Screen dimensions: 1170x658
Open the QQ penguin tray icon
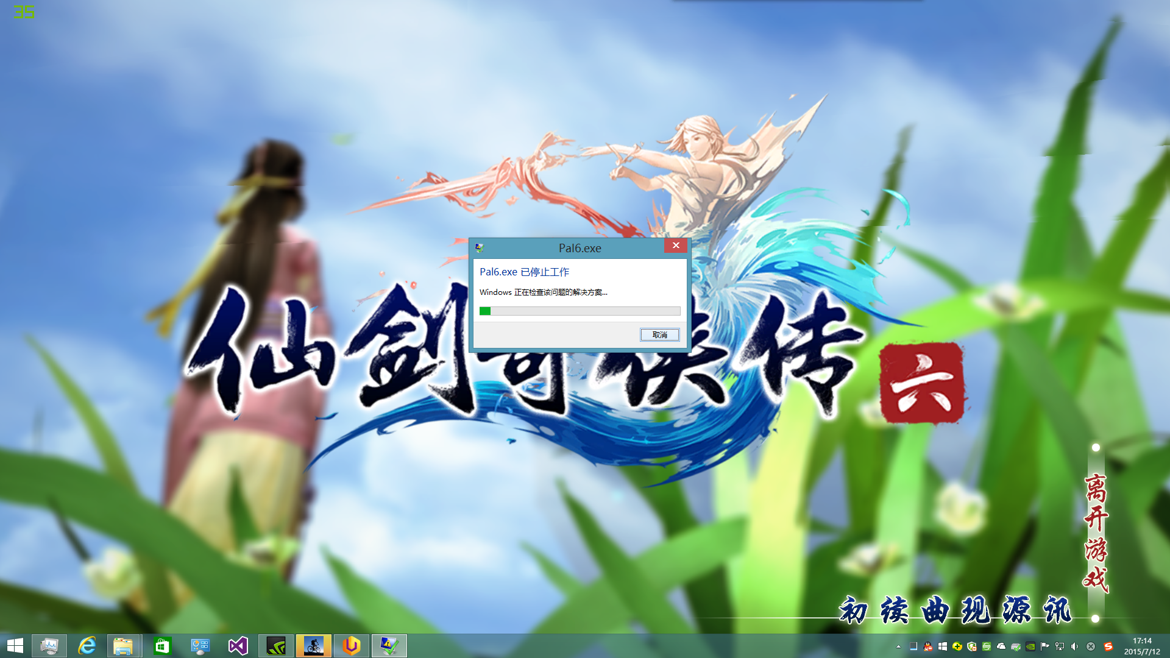tap(928, 646)
